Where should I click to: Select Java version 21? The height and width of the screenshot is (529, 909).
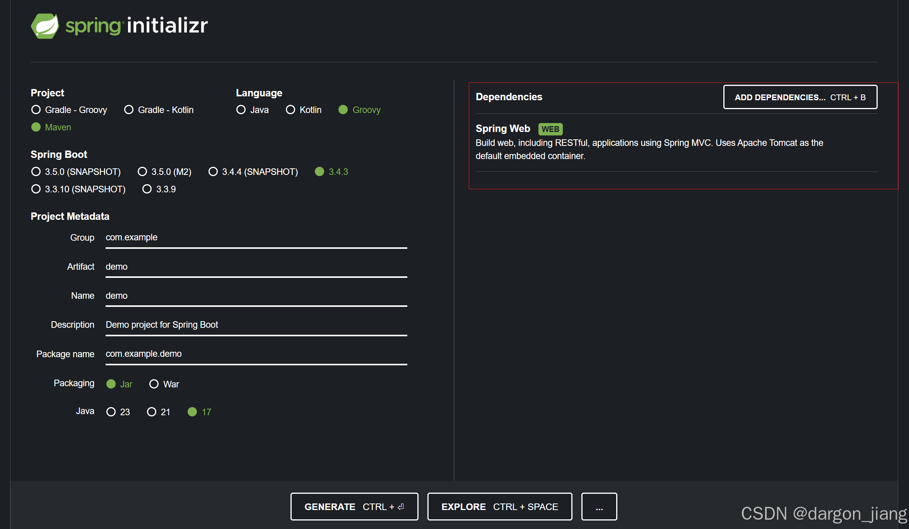(x=152, y=412)
